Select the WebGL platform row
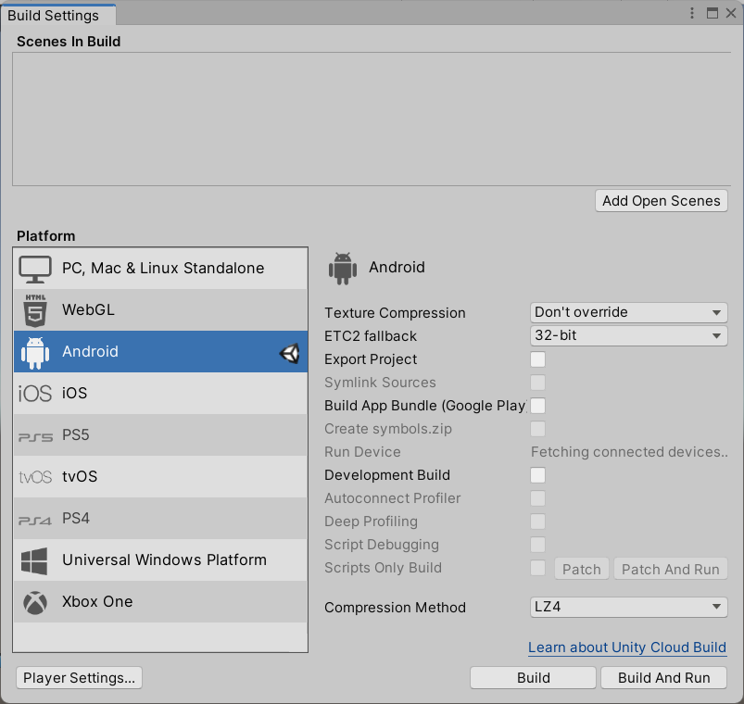Image resolution: width=744 pixels, height=704 pixels. tap(160, 309)
